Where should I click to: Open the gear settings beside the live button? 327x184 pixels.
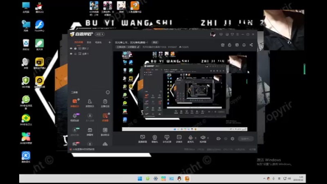coord(232,139)
